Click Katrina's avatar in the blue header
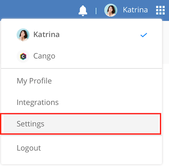The width and height of the screenshot is (169, 168). click(111, 10)
